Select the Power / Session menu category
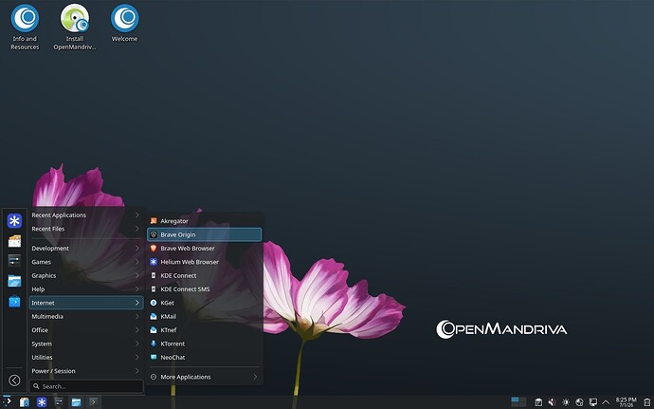The width and height of the screenshot is (654, 409). point(86,371)
